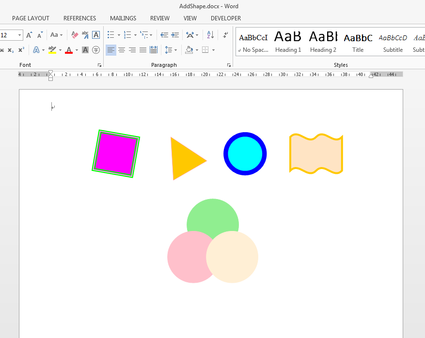
Task: Click the Shrink Font icon
Action: click(40, 35)
